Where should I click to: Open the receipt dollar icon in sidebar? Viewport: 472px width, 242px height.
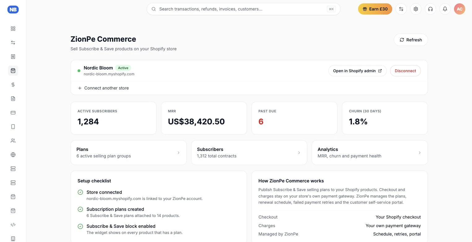[13, 56]
